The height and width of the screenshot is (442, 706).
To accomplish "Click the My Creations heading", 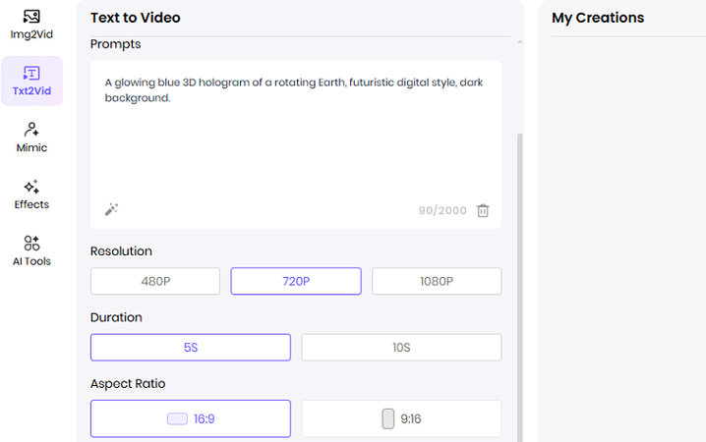I will pos(598,18).
